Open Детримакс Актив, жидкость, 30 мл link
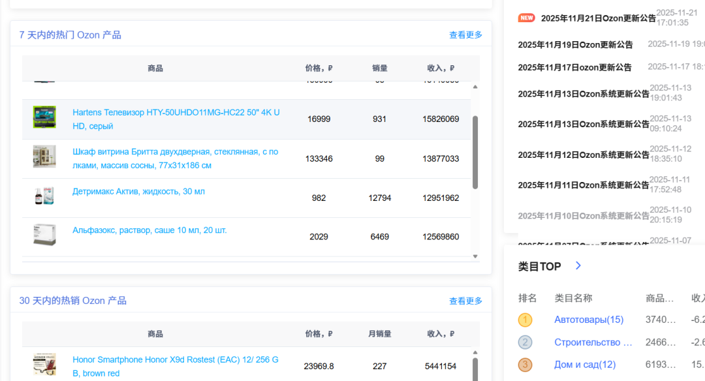 point(138,191)
